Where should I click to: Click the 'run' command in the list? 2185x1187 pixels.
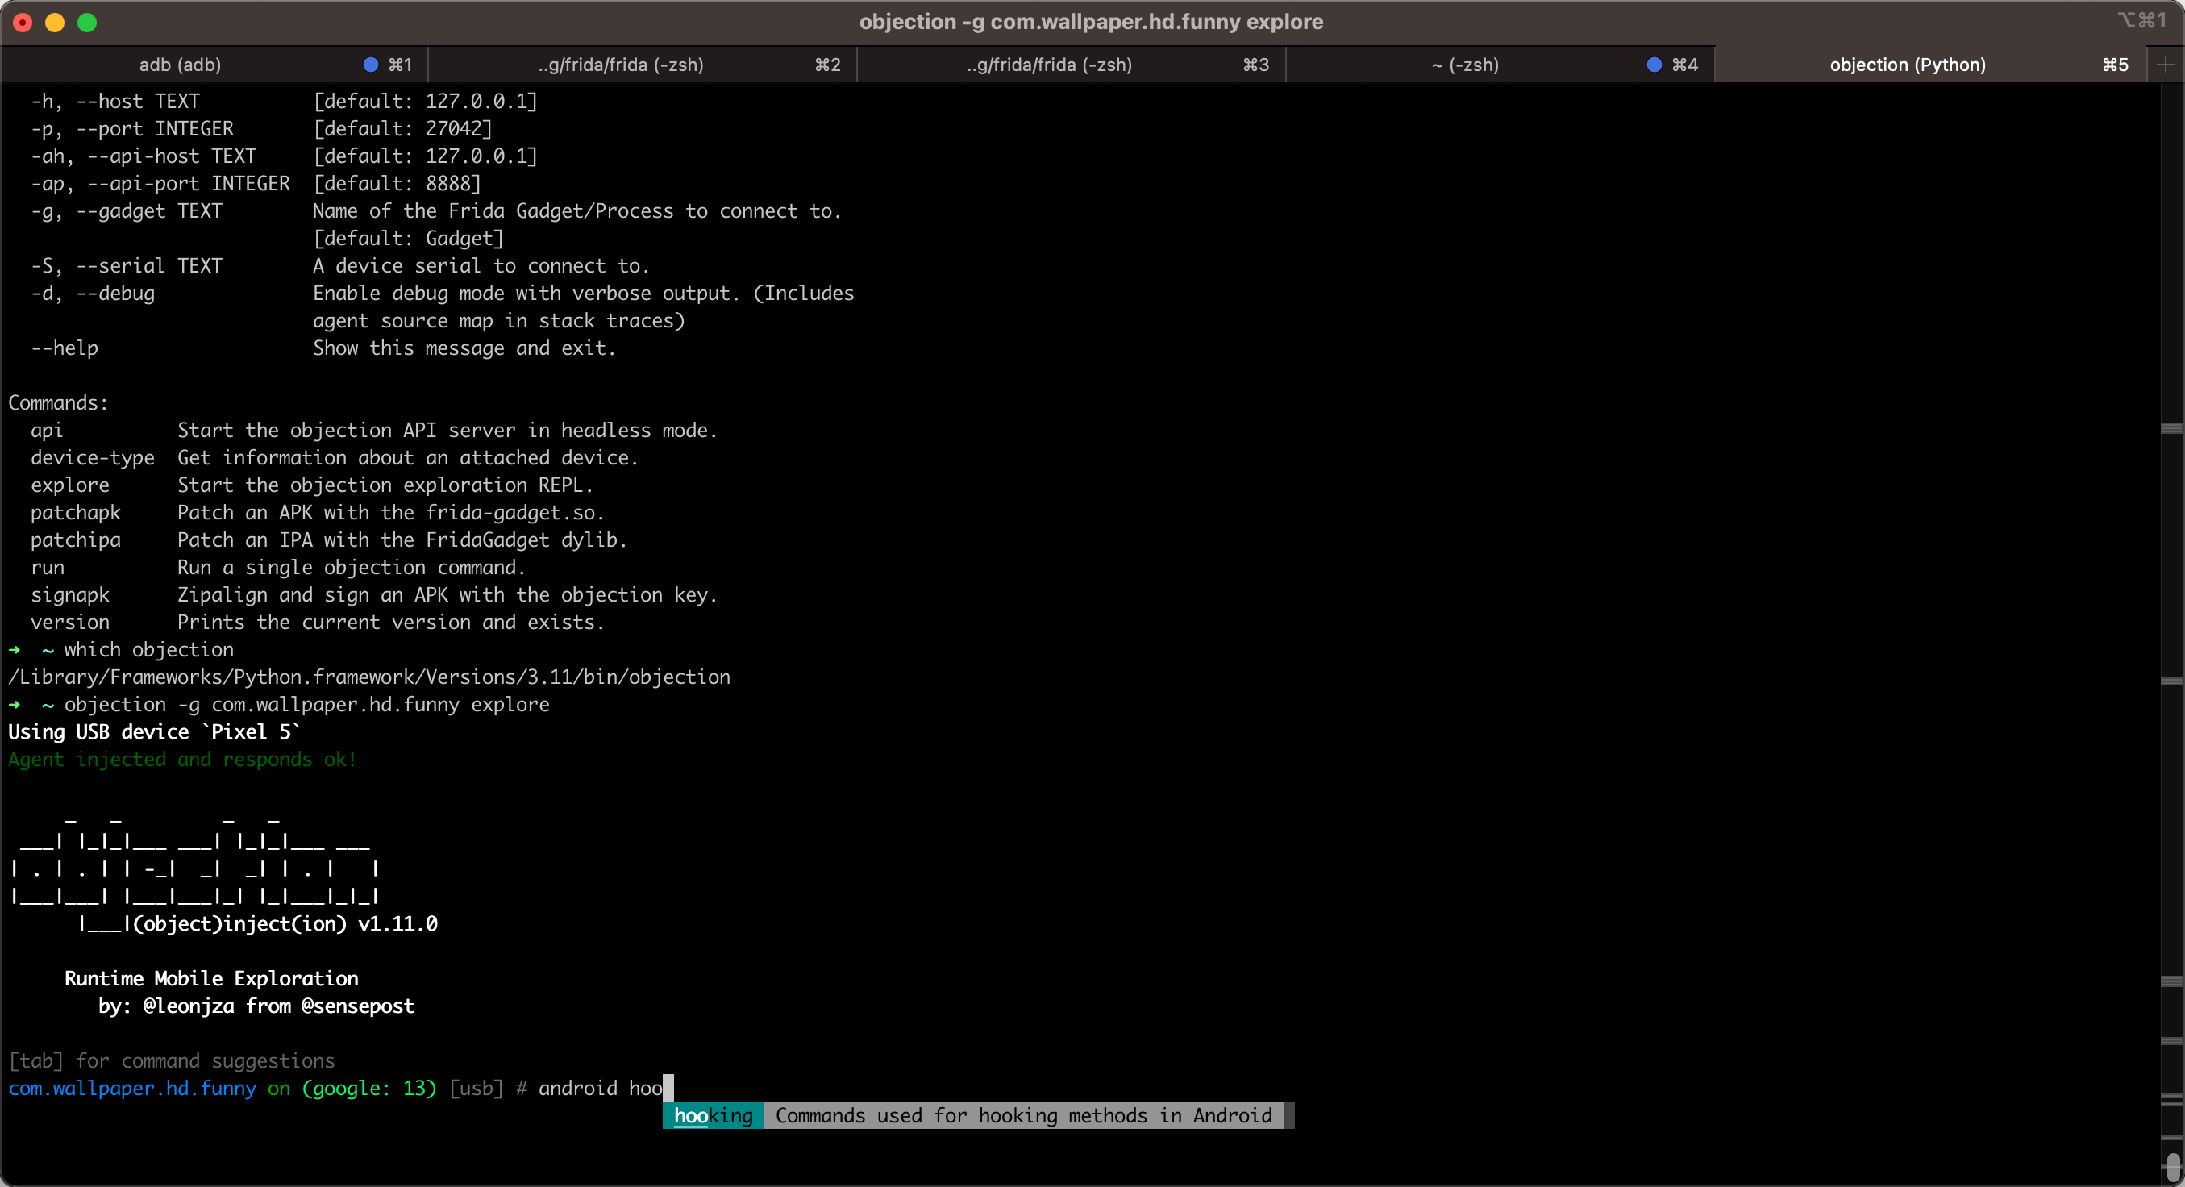[48, 568]
